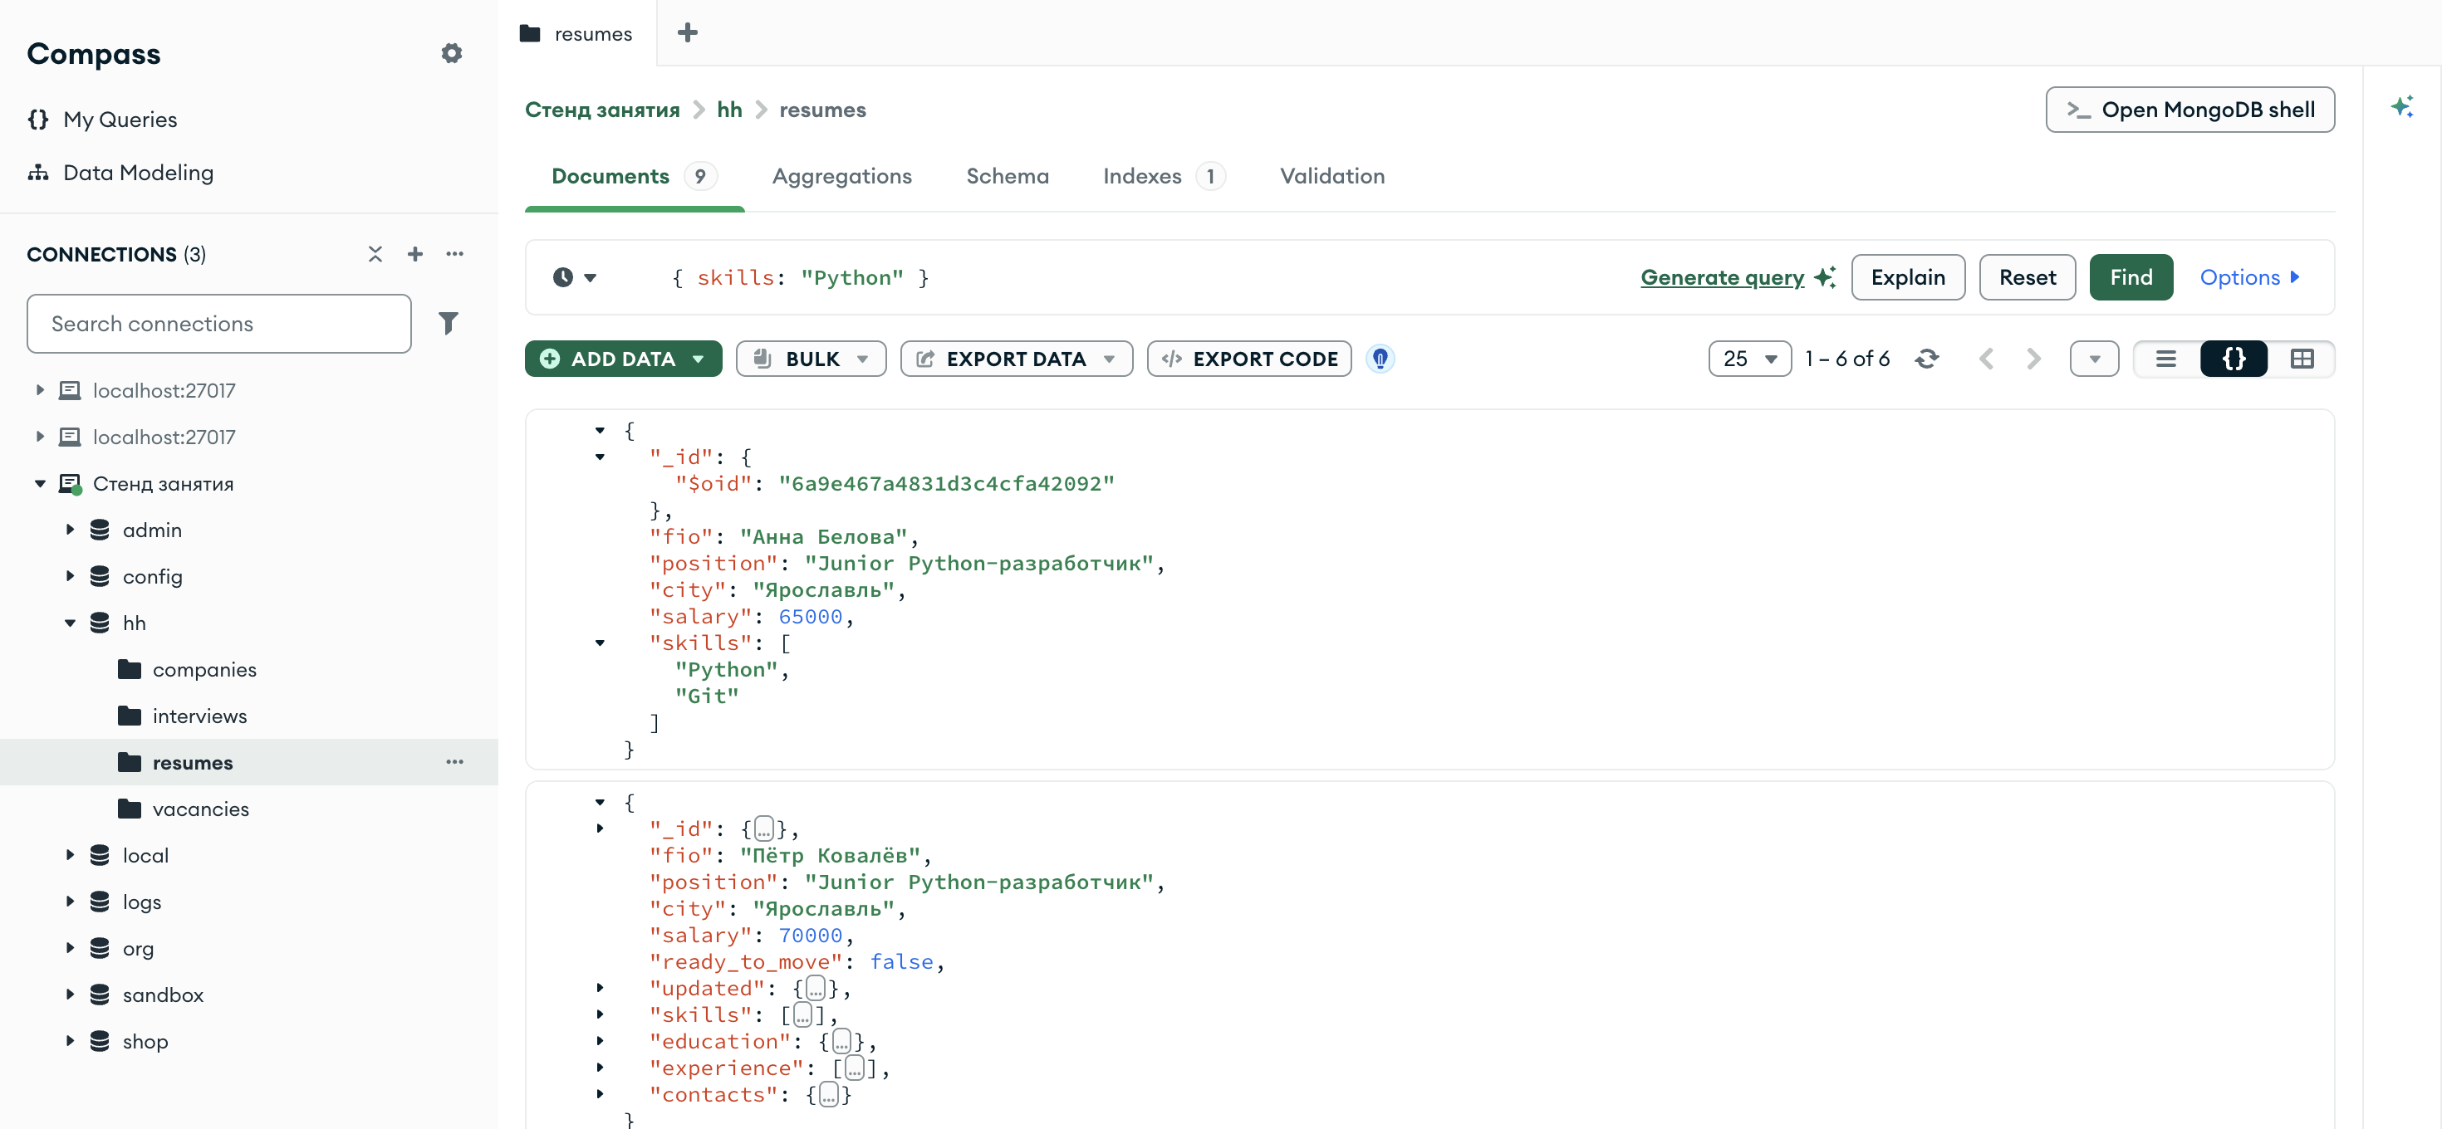This screenshot has width=2442, height=1129.
Task: Open connections filter funnel icon
Action: 449,324
